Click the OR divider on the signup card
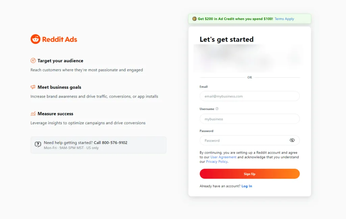 (x=249, y=77)
